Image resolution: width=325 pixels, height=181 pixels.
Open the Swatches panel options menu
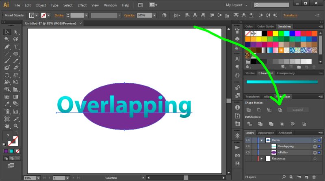(x=321, y=26)
